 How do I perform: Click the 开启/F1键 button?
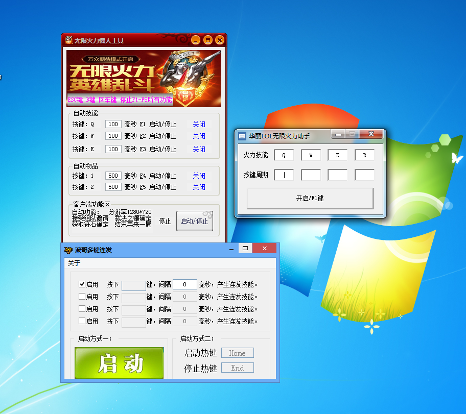[x=310, y=198]
